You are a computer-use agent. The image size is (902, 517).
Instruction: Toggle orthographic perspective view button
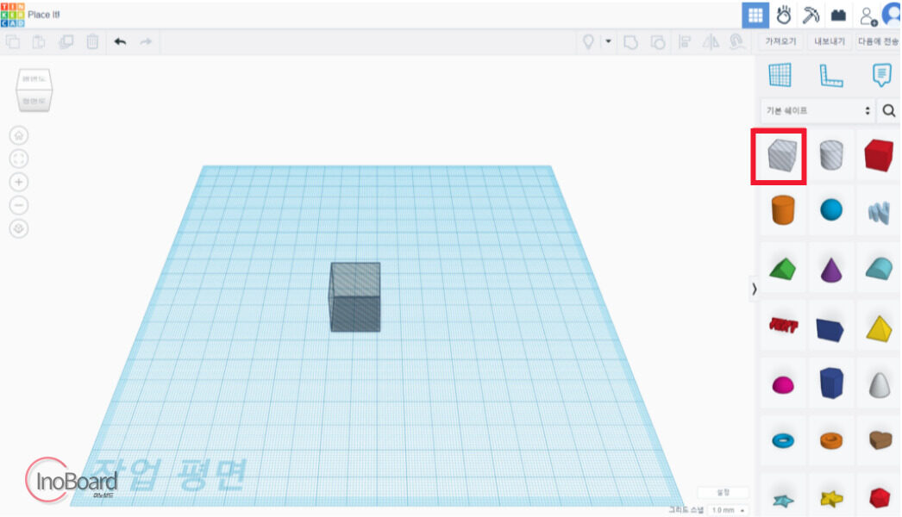coord(19,229)
